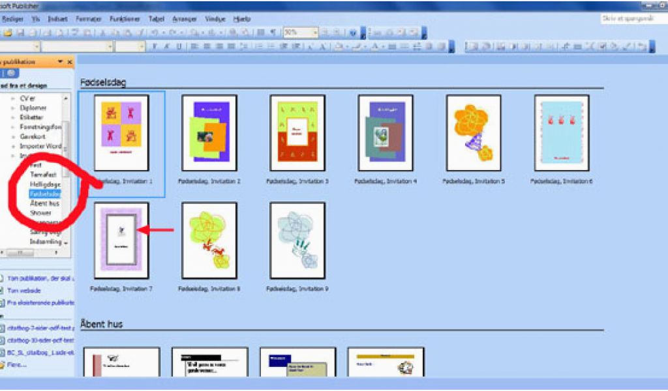
Task: Select Helligdage in the design tree
Action: 45,184
